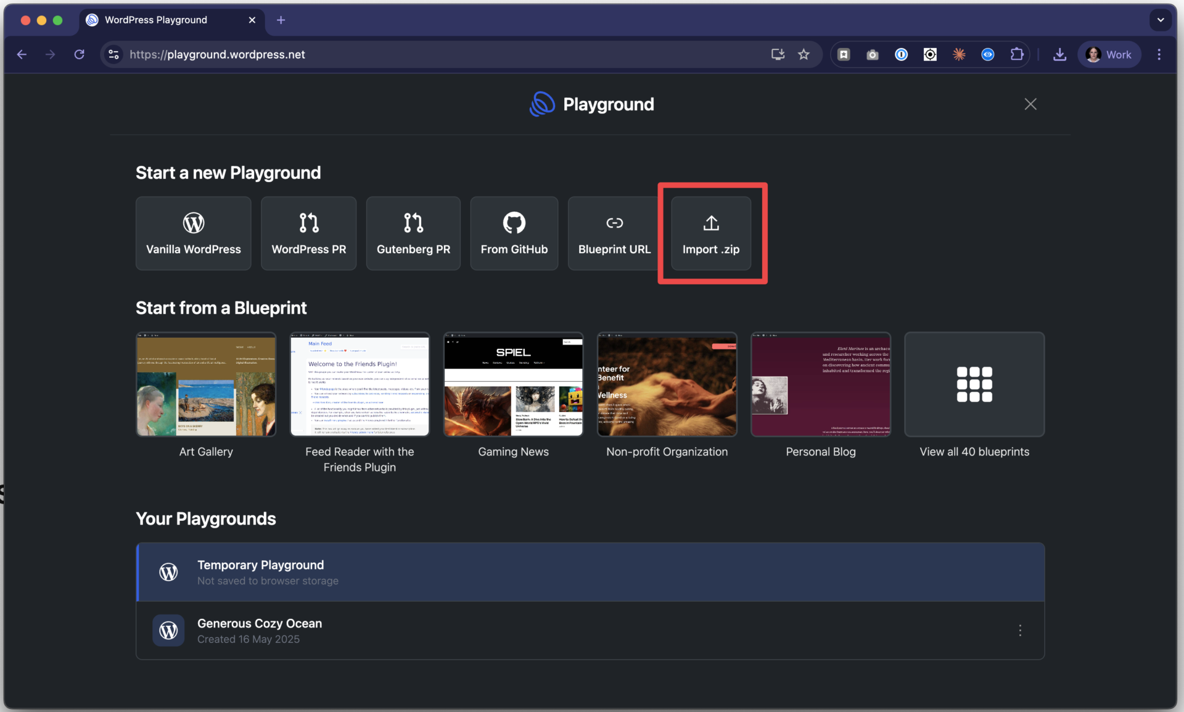Open Chrome downloads
The height and width of the screenshot is (712, 1184).
[x=1059, y=54]
